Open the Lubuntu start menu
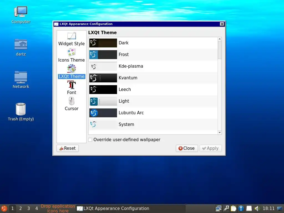284x213 pixels. 4,209
